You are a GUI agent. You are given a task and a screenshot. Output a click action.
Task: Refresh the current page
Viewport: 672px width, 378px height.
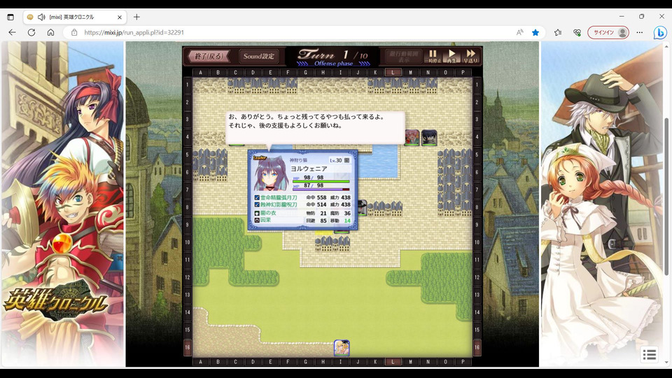pyautogui.click(x=31, y=32)
